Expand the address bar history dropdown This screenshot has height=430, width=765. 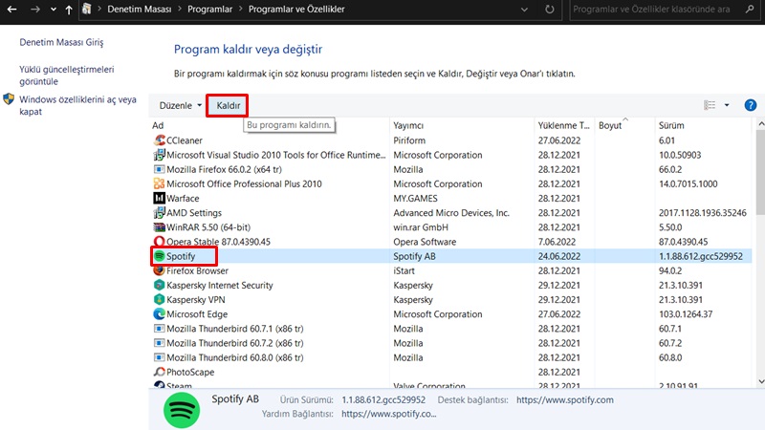click(524, 10)
